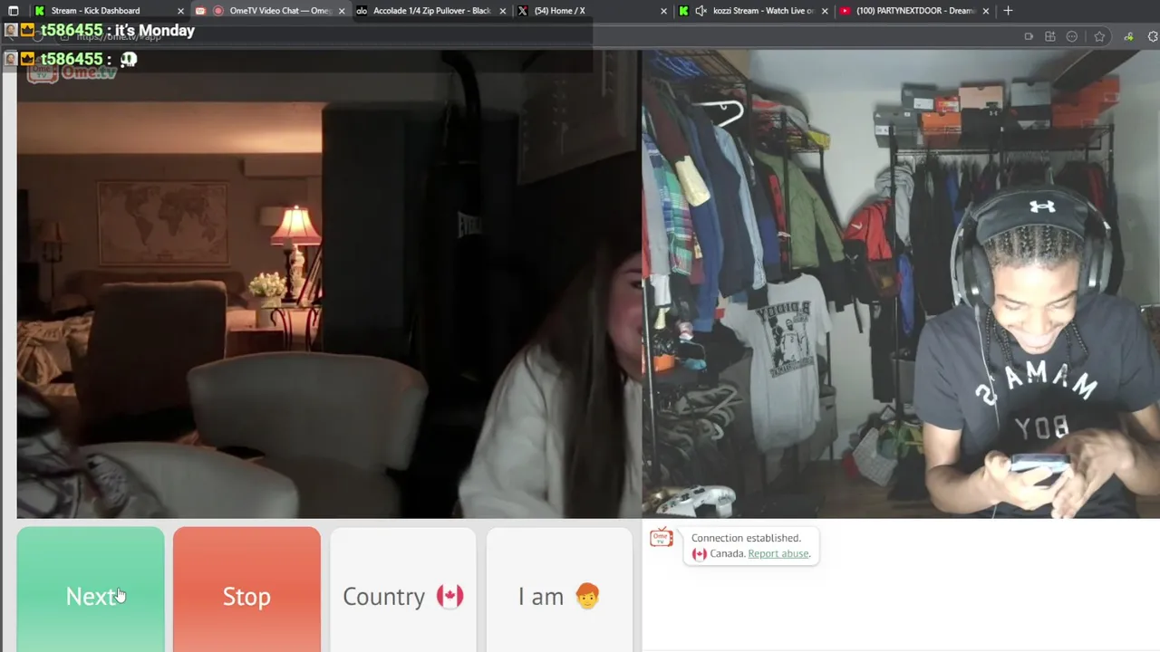Stop the OmeTV chat
The image size is (1160, 652).
[246, 590]
